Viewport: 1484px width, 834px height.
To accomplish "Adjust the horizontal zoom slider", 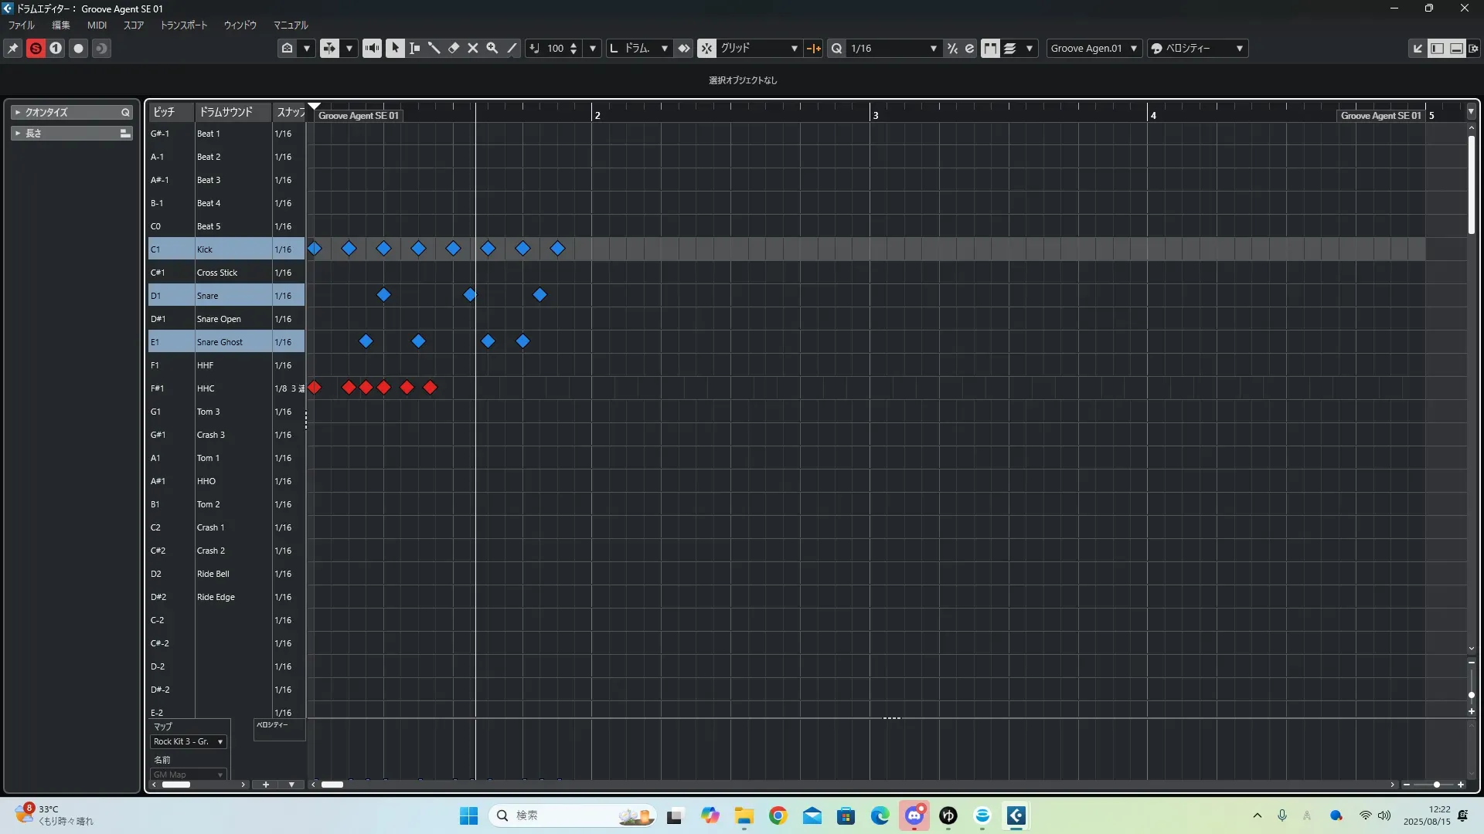I will pos(1436,785).
